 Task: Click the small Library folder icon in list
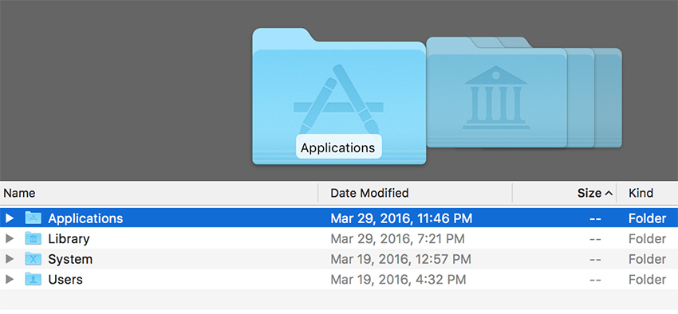tap(33, 238)
